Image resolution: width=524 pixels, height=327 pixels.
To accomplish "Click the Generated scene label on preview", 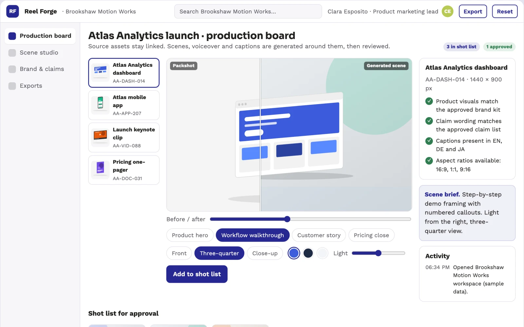I will [386, 66].
